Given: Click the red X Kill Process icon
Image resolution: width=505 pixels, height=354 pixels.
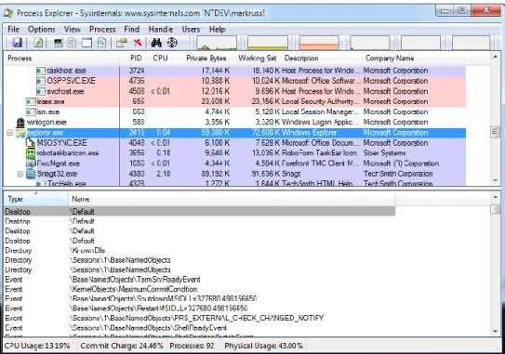Looking at the screenshot, I should (x=138, y=43).
